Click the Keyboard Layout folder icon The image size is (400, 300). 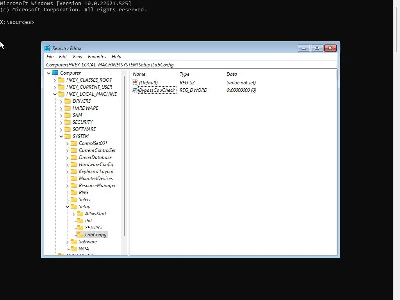(x=74, y=171)
